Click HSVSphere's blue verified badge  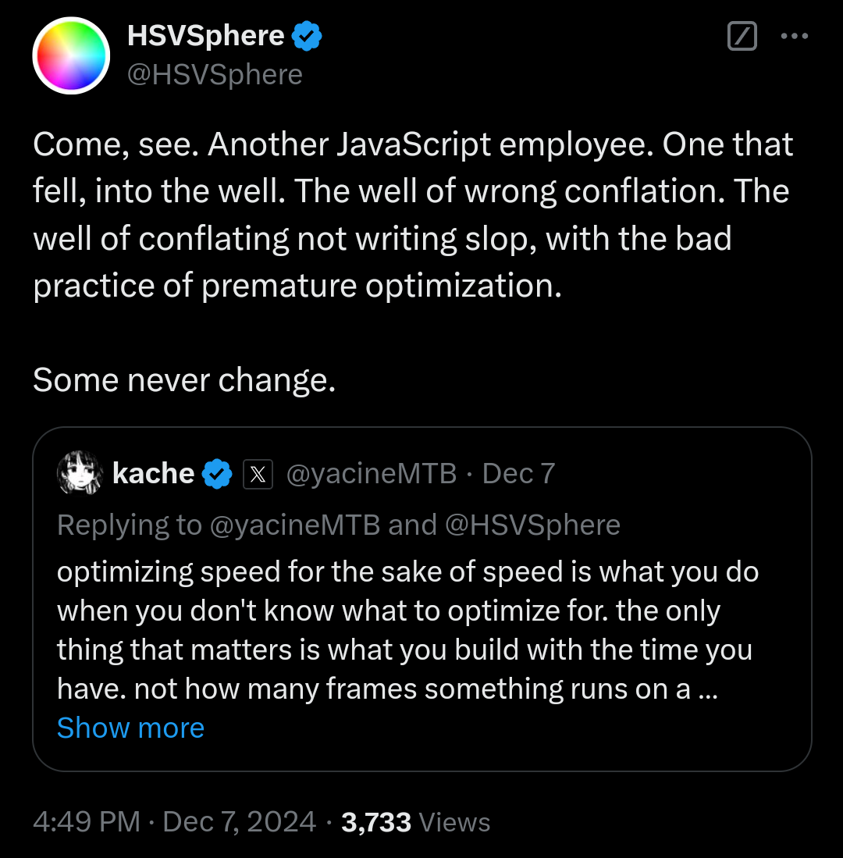[306, 36]
